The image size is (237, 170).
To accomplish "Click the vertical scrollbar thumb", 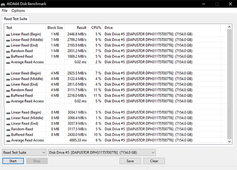I will tap(229, 84).
